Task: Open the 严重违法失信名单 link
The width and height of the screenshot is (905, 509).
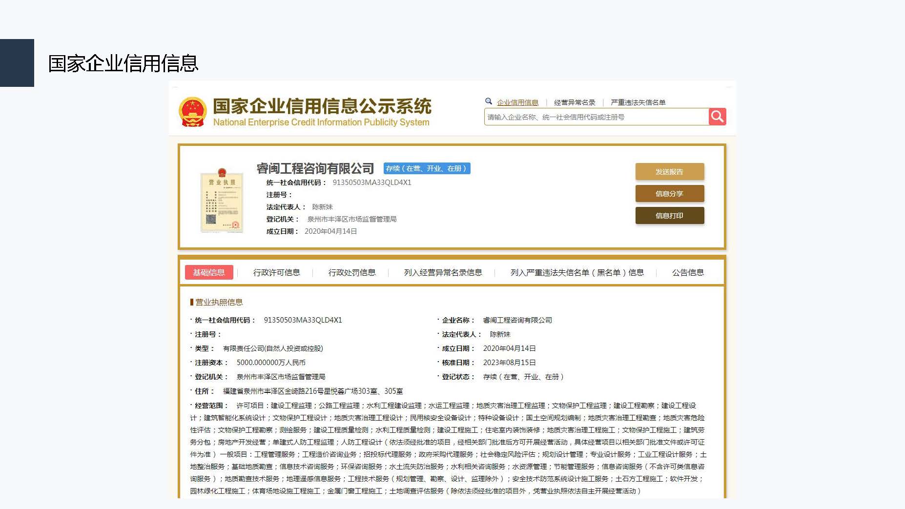Action: (638, 102)
